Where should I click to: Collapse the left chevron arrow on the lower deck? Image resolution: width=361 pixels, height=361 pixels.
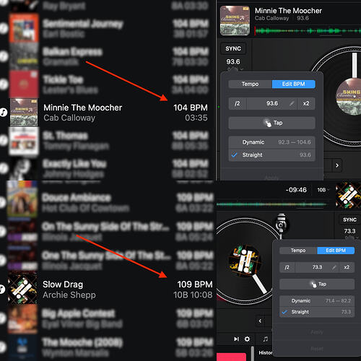[x=260, y=321]
